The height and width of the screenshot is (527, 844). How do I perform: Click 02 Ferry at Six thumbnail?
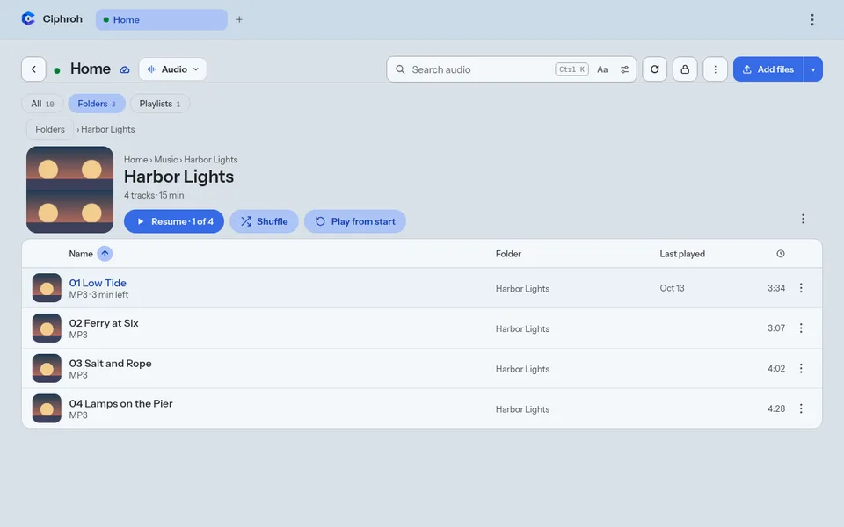pos(47,328)
